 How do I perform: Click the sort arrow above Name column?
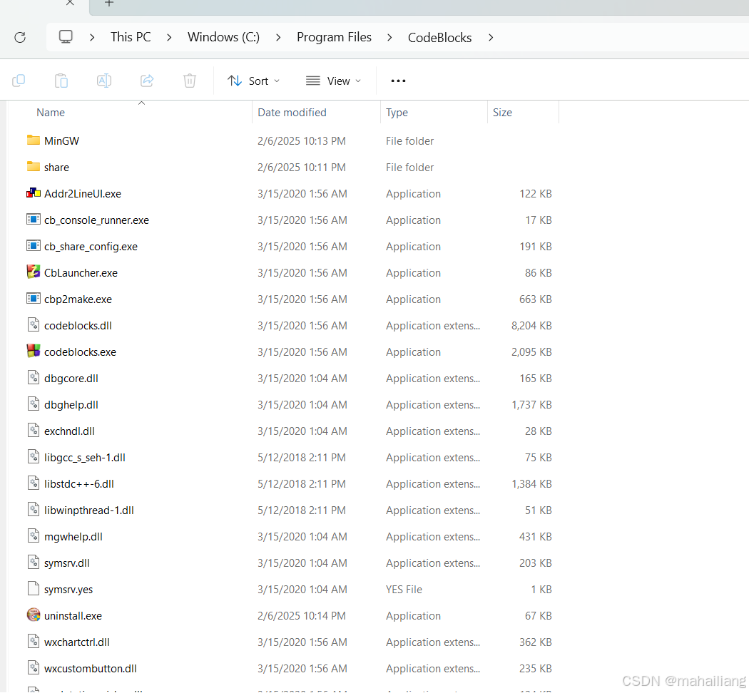(x=141, y=103)
